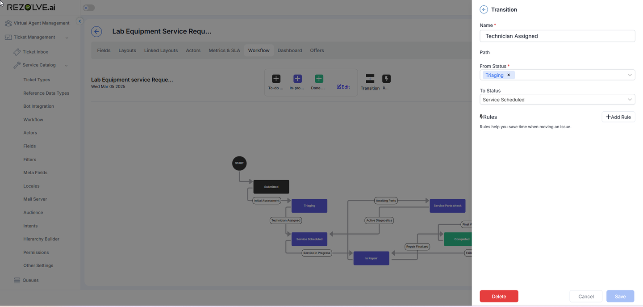Select the Completed status node

coord(458,239)
